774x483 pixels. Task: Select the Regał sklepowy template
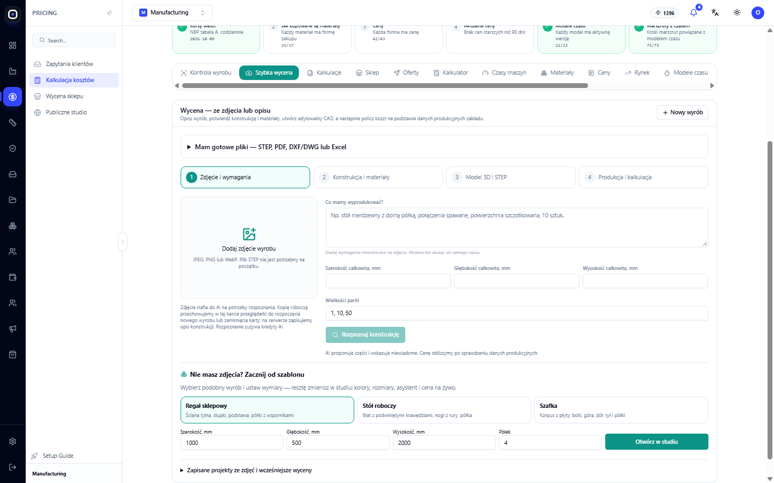pyautogui.click(x=267, y=410)
